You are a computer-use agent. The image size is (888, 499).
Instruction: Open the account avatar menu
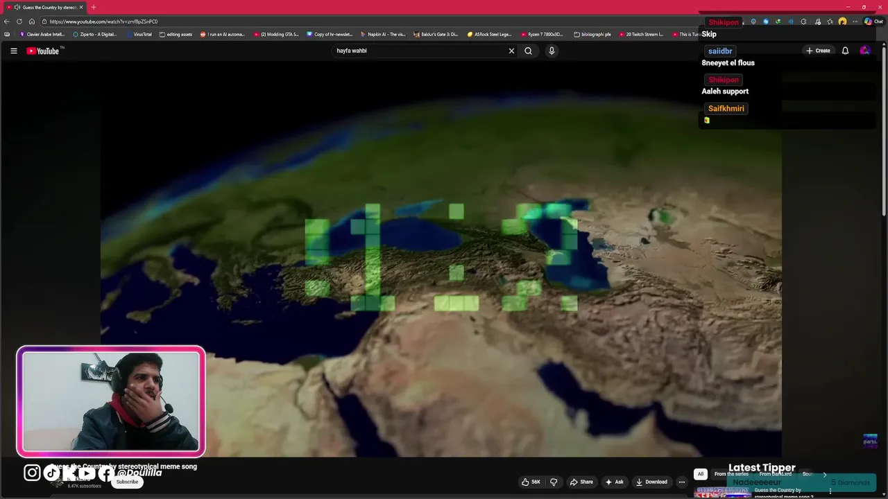[864, 51]
